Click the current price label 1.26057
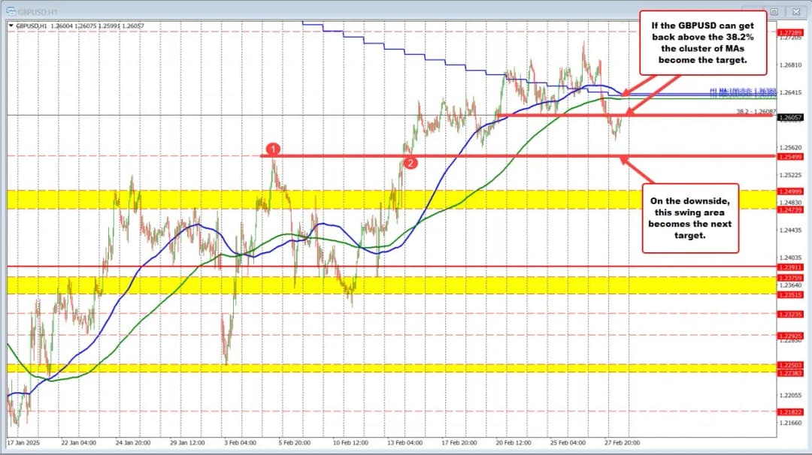The image size is (812, 455). [791, 118]
